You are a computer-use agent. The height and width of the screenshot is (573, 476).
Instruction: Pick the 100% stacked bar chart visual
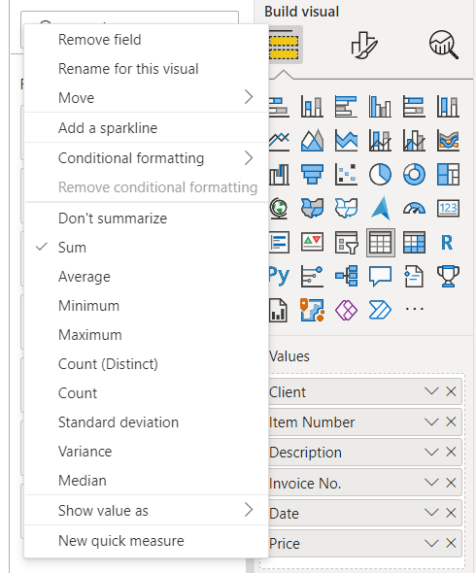414,106
